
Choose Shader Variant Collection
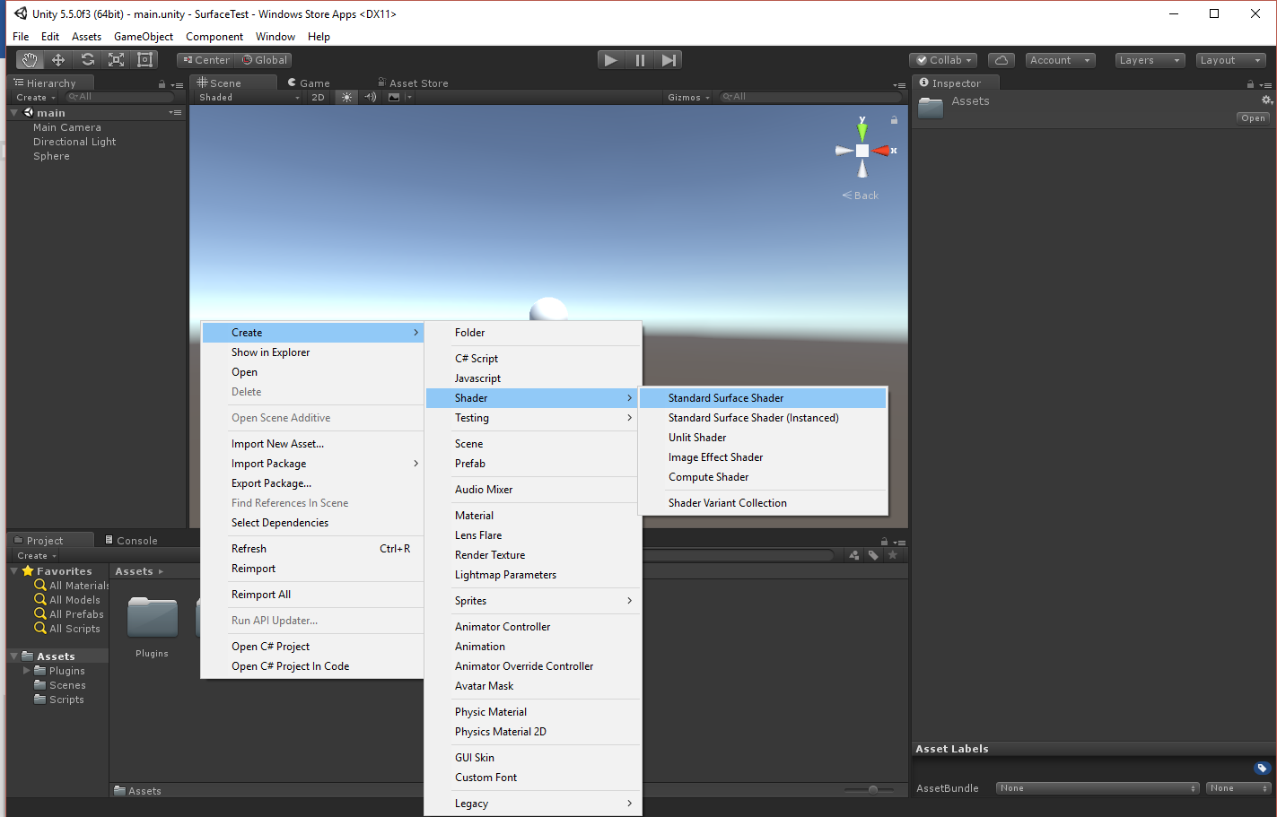coord(763,503)
